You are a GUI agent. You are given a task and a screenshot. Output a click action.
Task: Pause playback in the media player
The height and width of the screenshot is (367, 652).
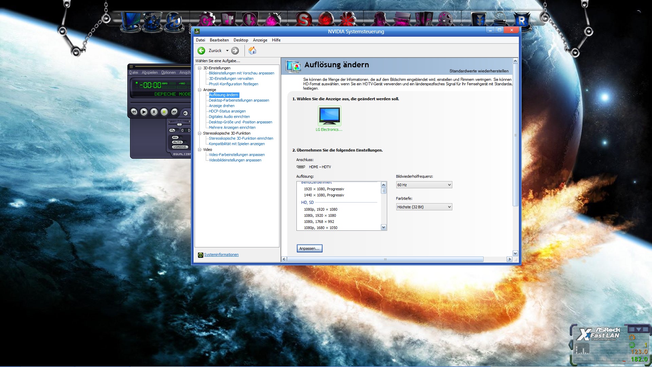(x=154, y=112)
